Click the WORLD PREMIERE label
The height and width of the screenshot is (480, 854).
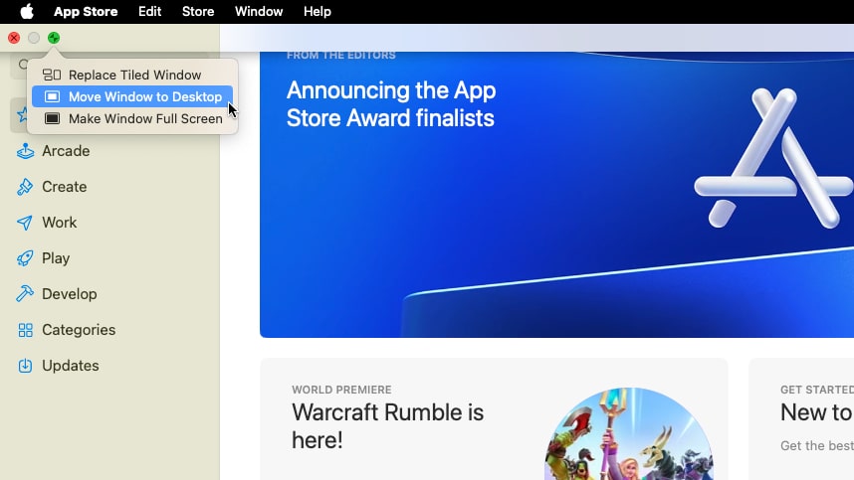coord(341,390)
